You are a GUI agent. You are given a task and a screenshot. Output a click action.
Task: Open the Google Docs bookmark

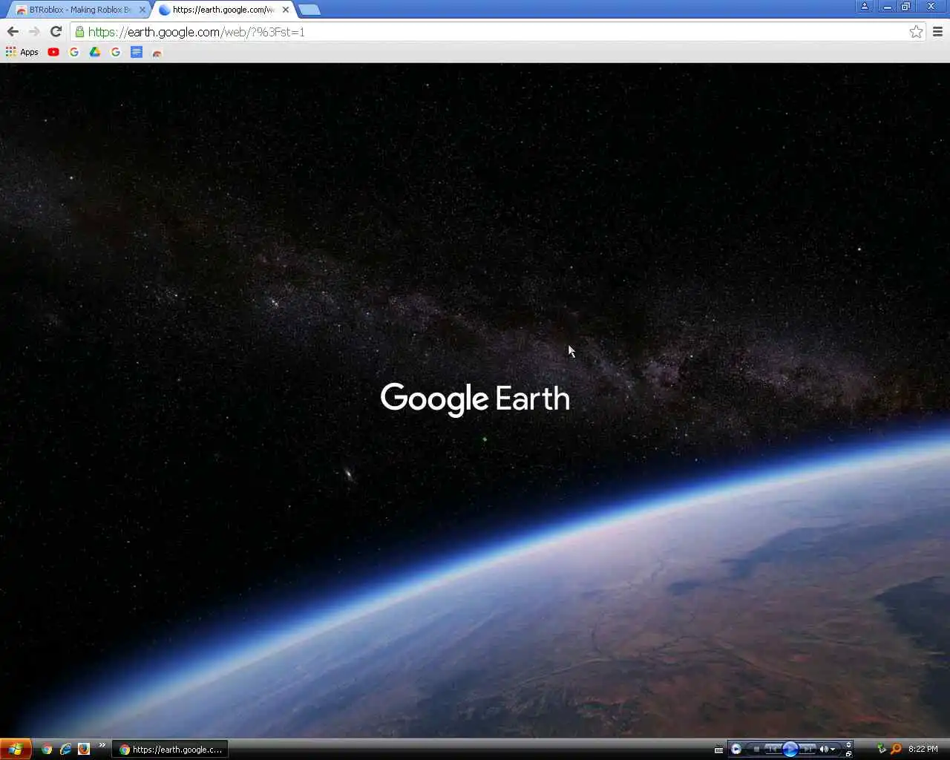click(x=137, y=52)
